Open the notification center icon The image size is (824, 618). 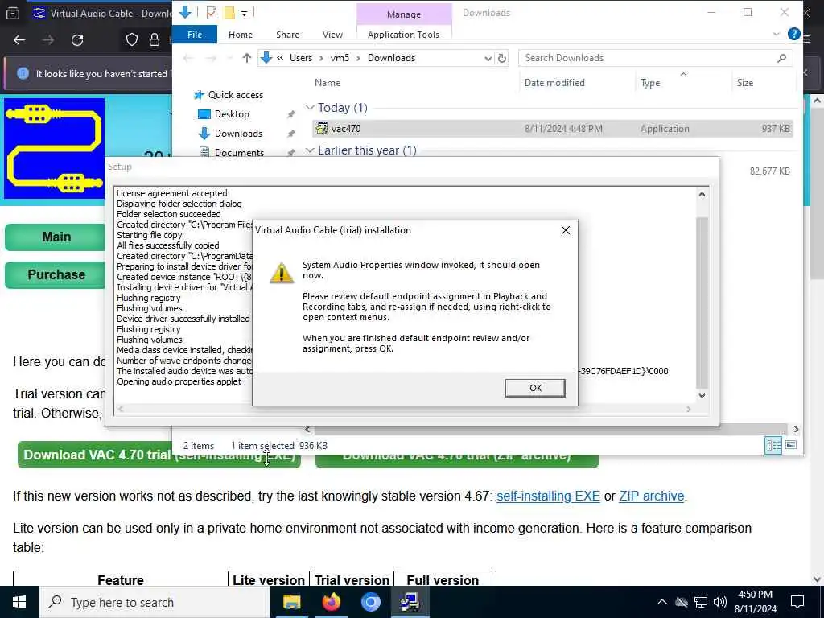pos(797,602)
